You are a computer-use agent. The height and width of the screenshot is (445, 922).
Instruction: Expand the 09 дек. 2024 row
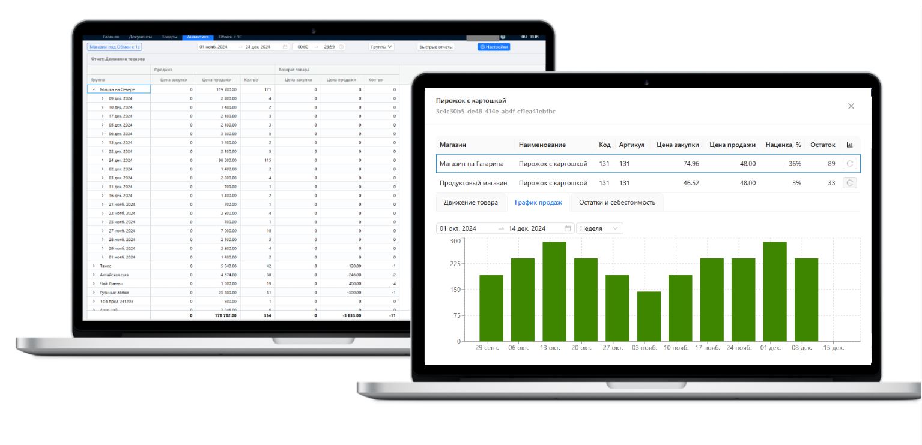coord(103,98)
